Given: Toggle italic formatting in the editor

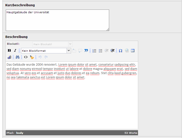Looking at the screenshot, I should pyautogui.click(x=15, y=51).
